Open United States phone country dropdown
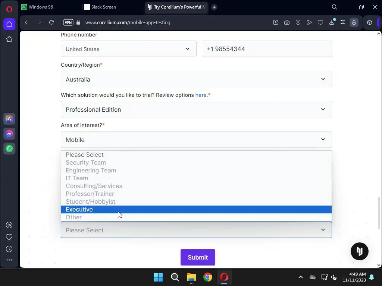This screenshot has height=286, width=382. (128, 49)
